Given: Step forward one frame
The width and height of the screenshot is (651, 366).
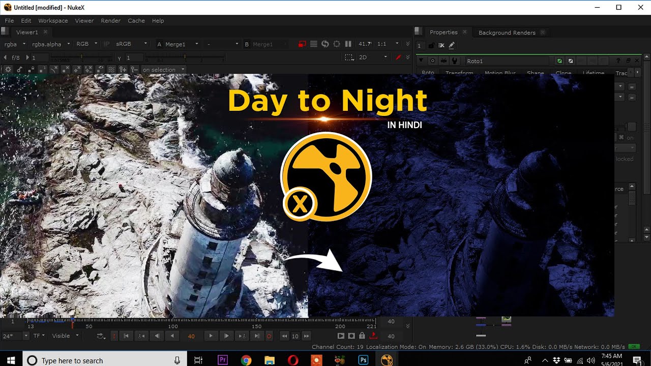Looking at the screenshot, I should (226, 336).
